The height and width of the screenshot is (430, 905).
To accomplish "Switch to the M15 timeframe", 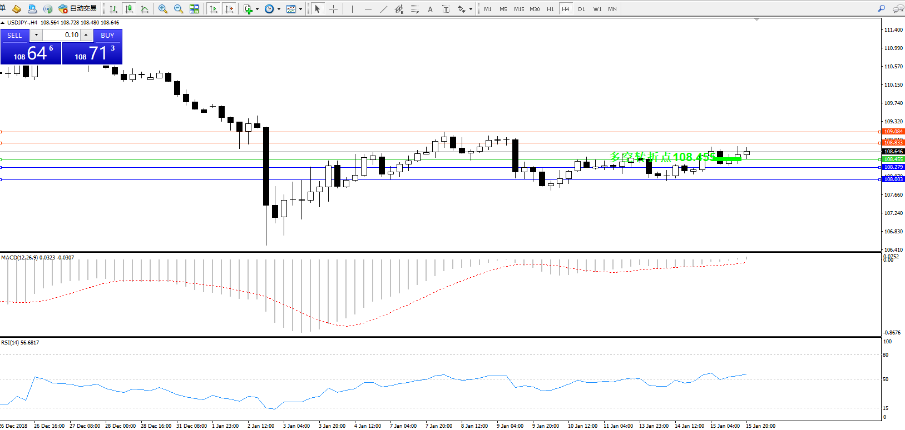I will coord(518,9).
